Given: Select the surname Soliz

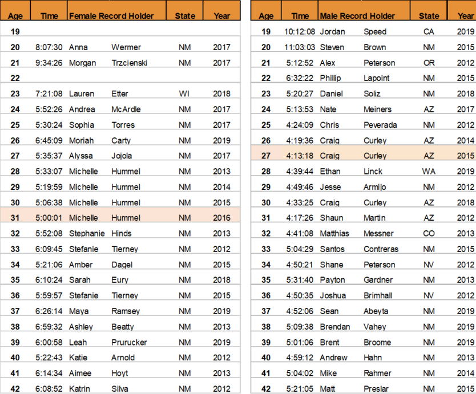Looking at the screenshot, I should pos(372,94).
